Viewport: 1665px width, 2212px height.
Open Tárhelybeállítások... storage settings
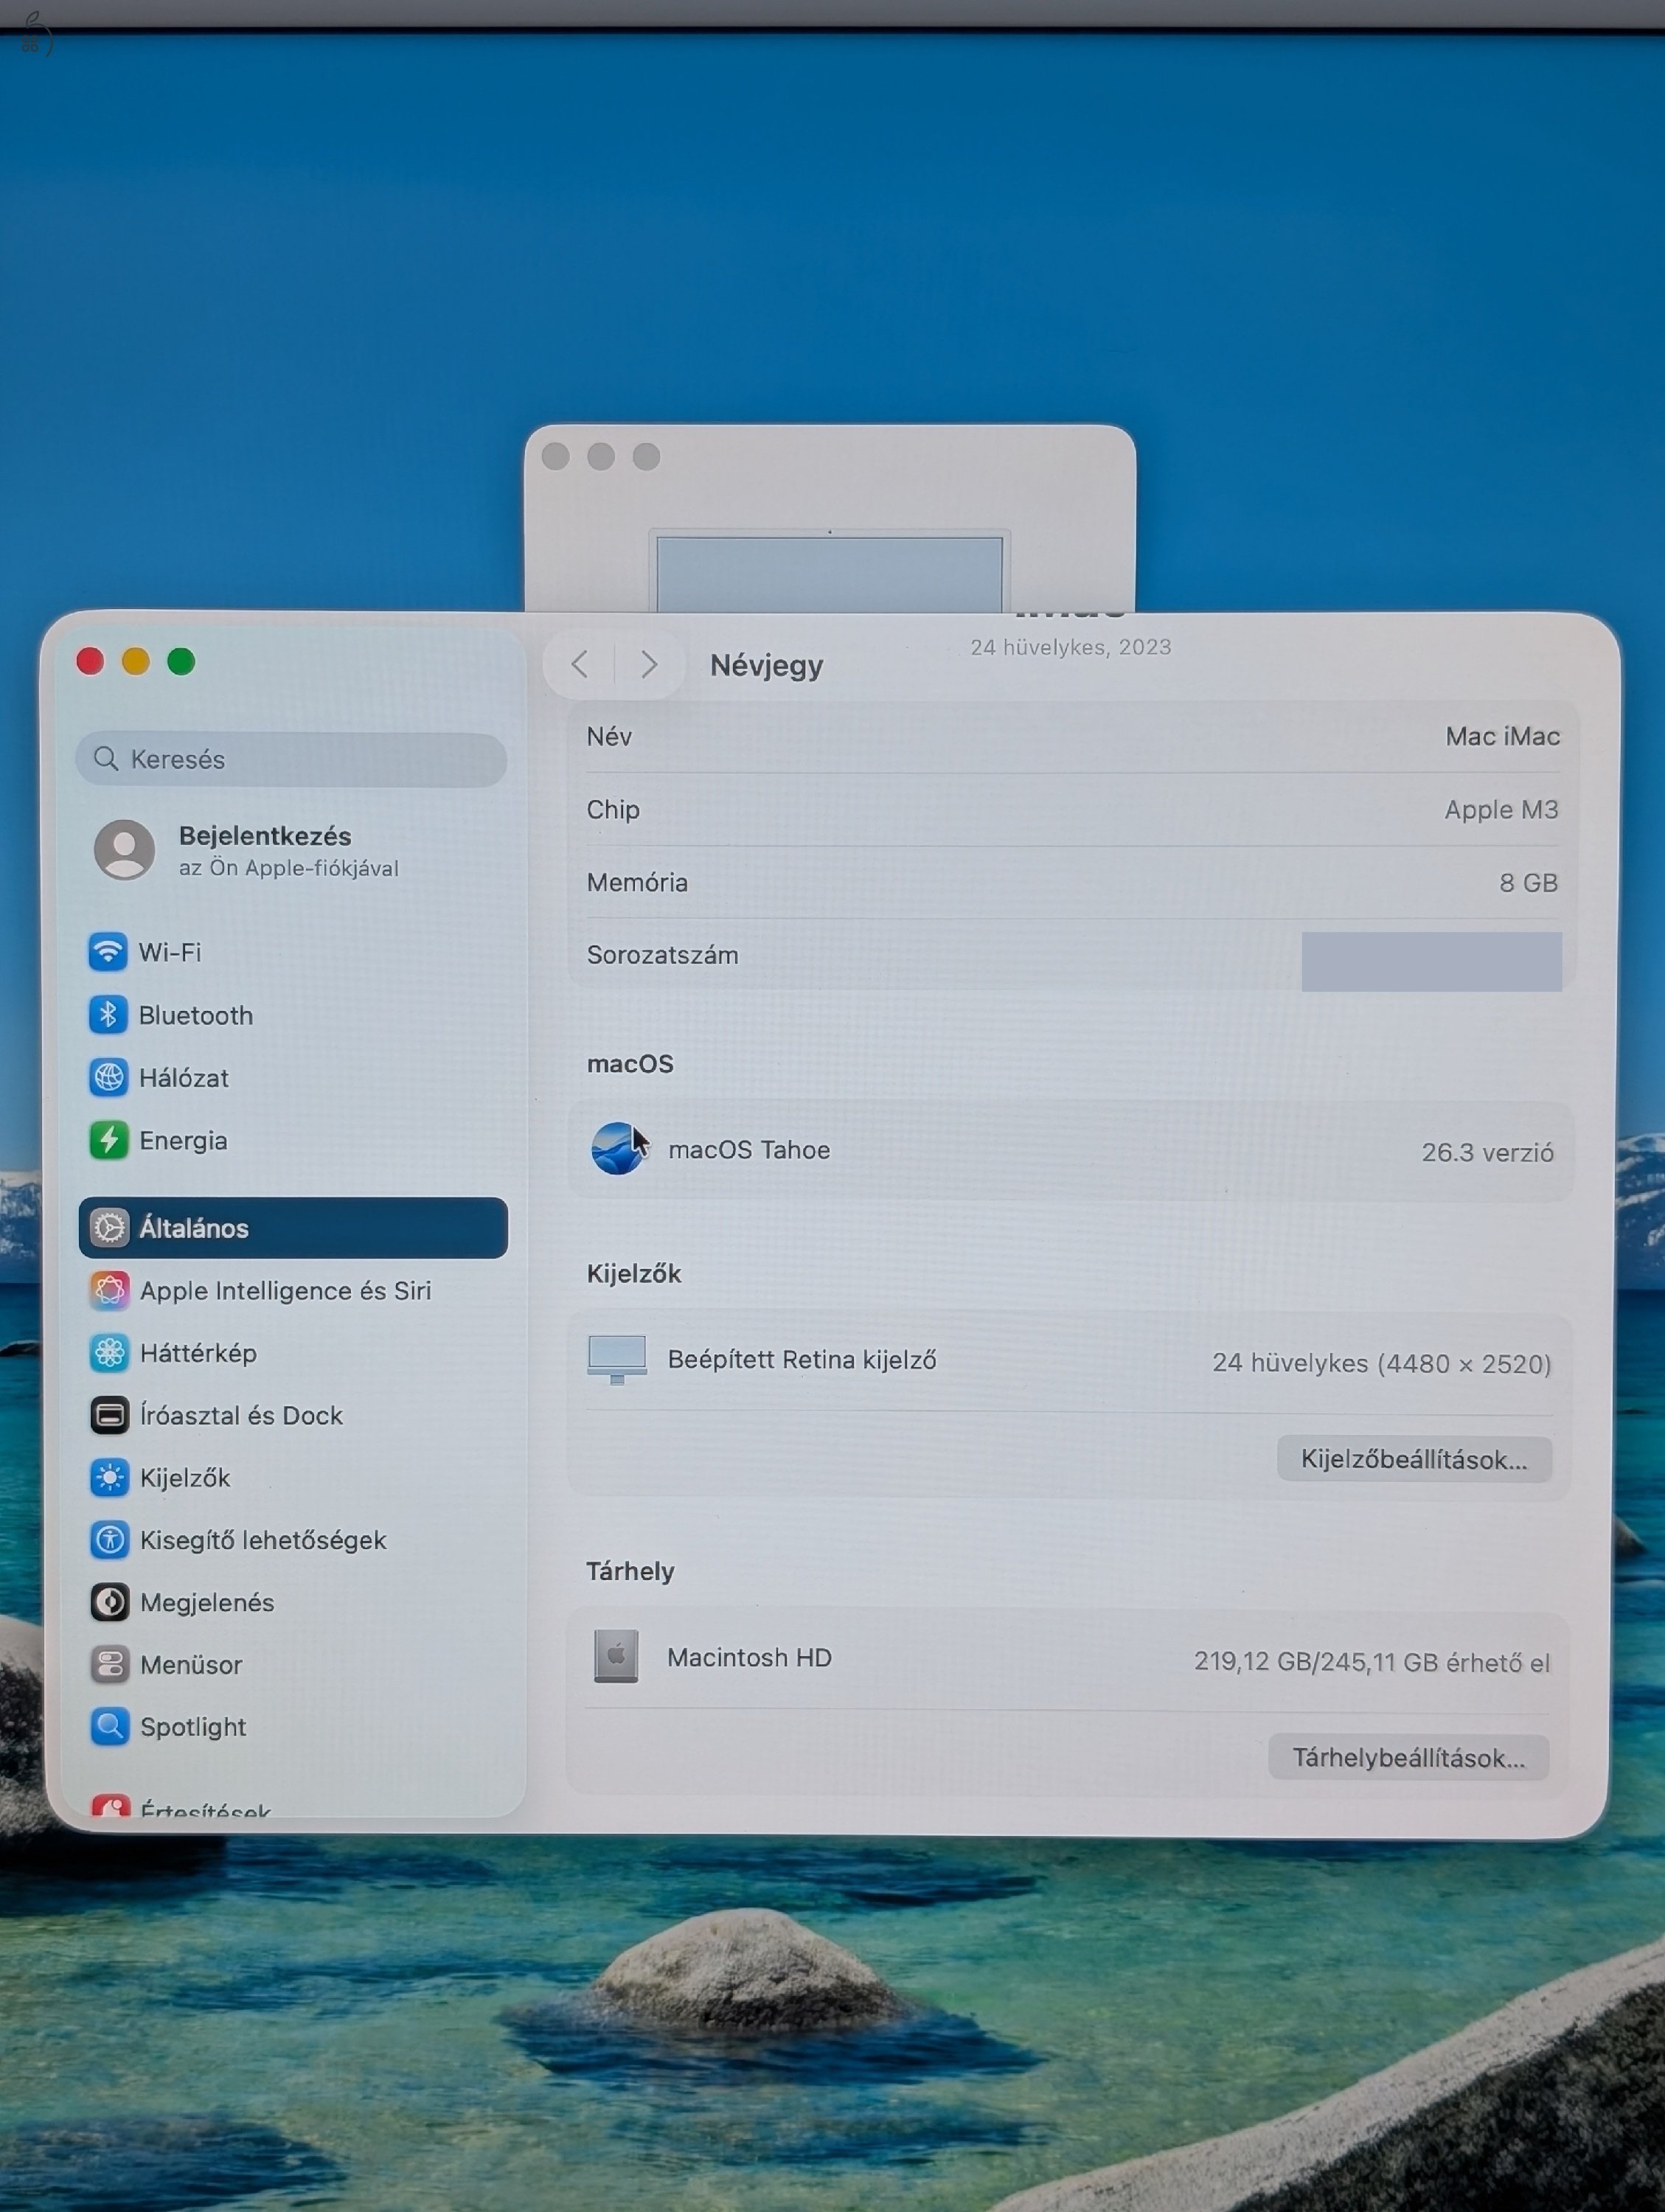click(1409, 1757)
